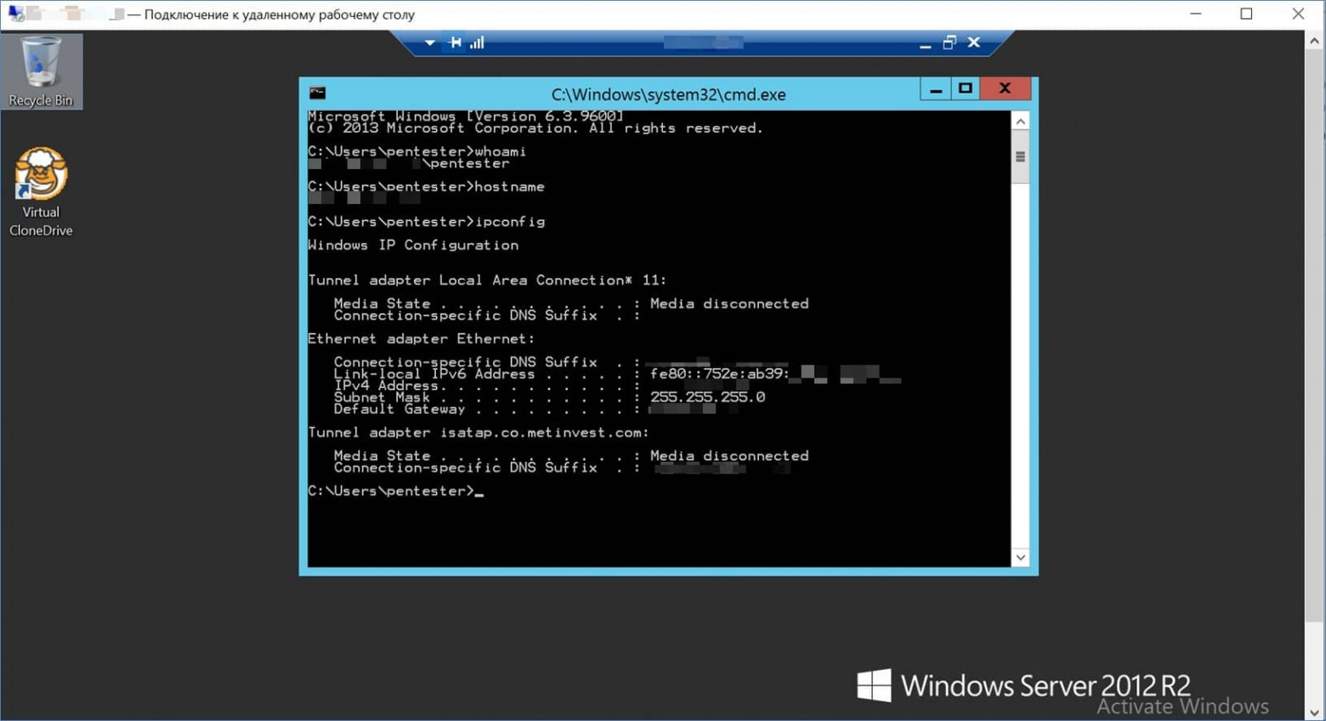This screenshot has height=721, width=1326.
Task: Pin the remote desktop connection bar
Action: click(456, 43)
